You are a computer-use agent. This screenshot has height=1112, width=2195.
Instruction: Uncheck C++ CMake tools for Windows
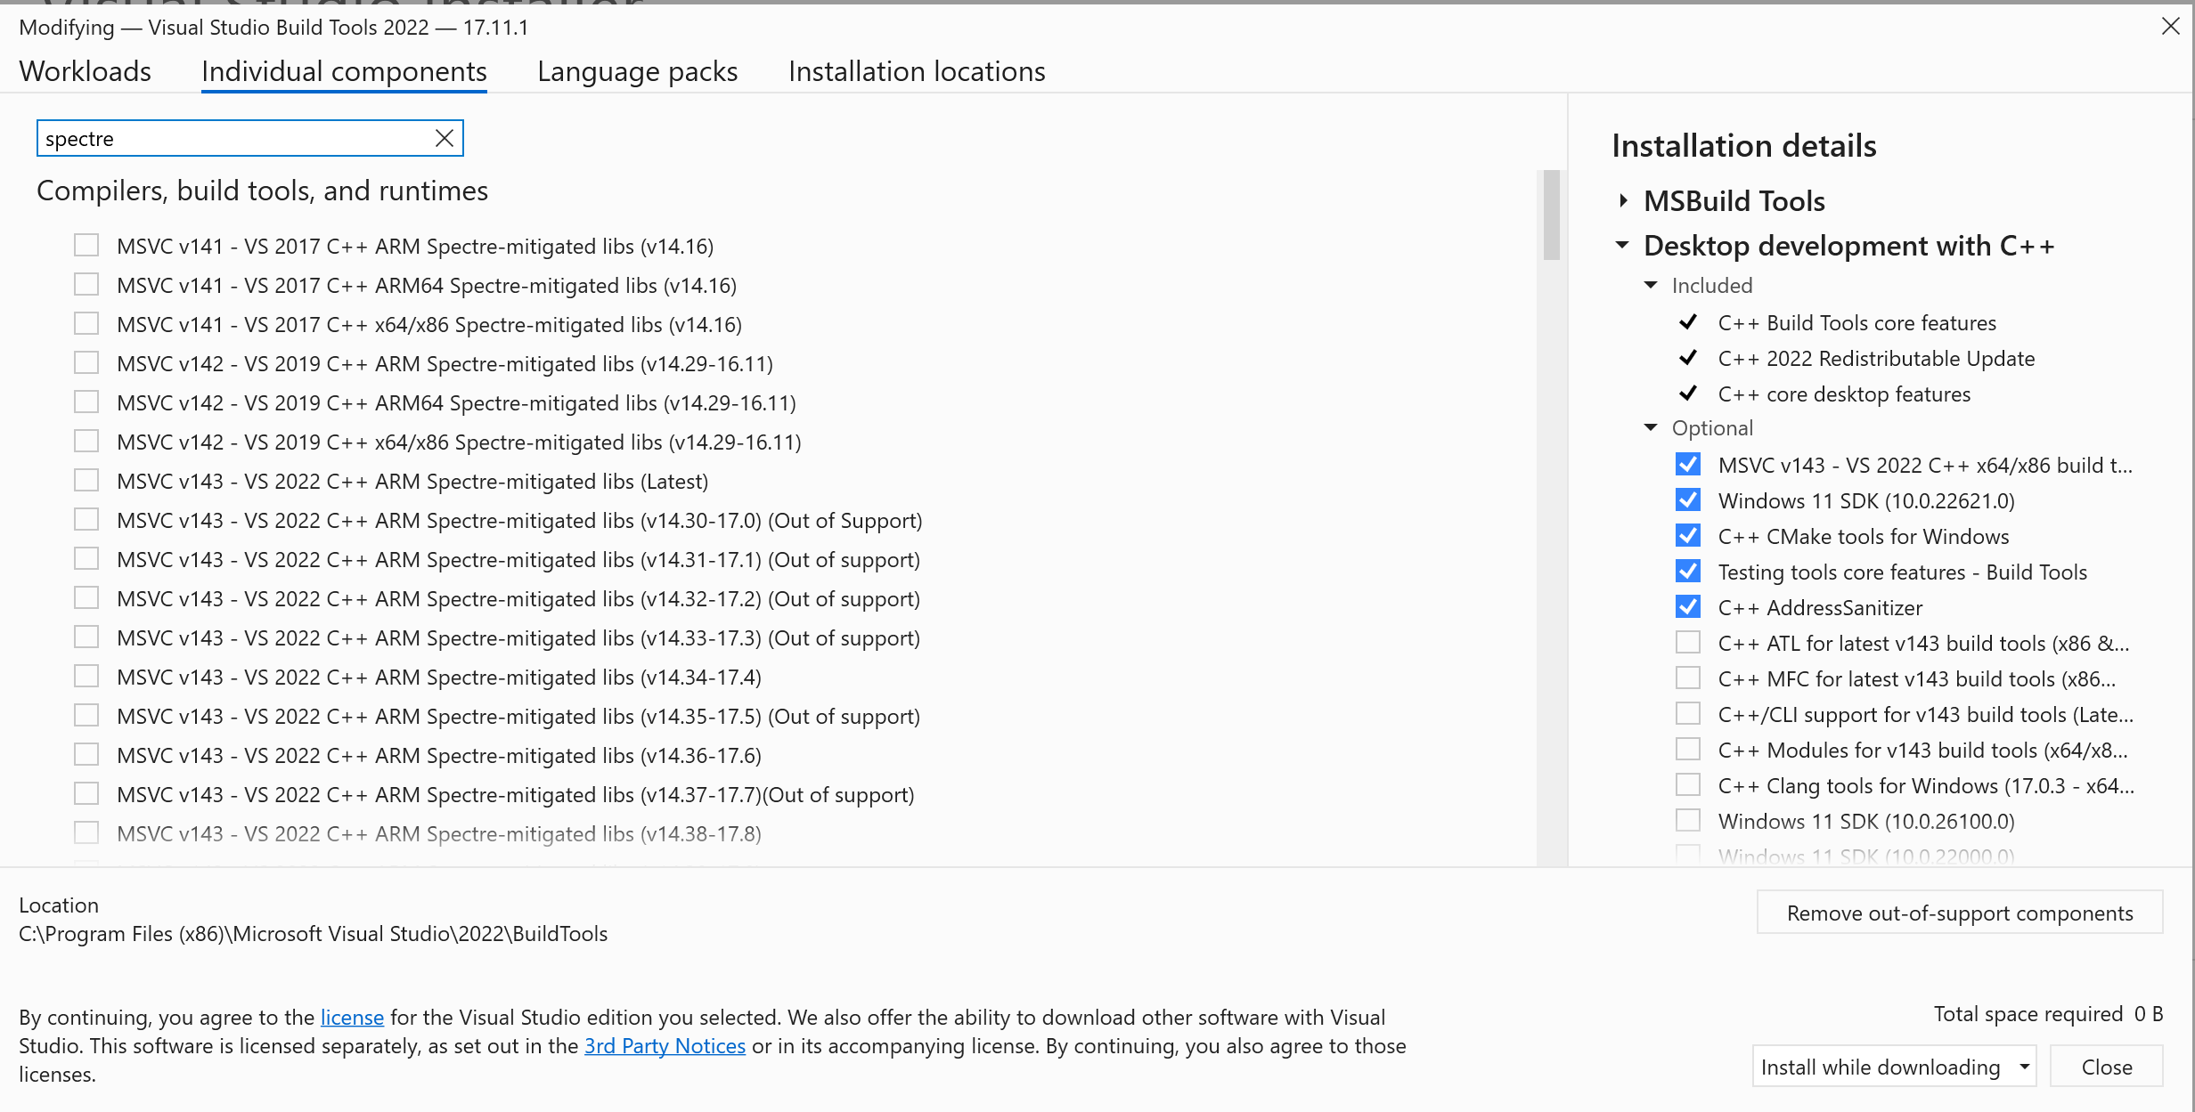tap(1687, 536)
